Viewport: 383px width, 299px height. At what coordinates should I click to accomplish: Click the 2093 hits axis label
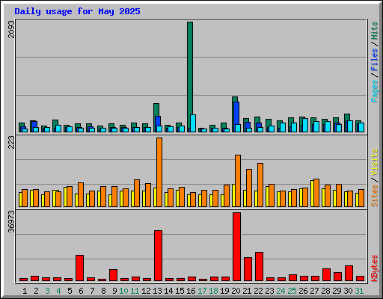[11, 29]
